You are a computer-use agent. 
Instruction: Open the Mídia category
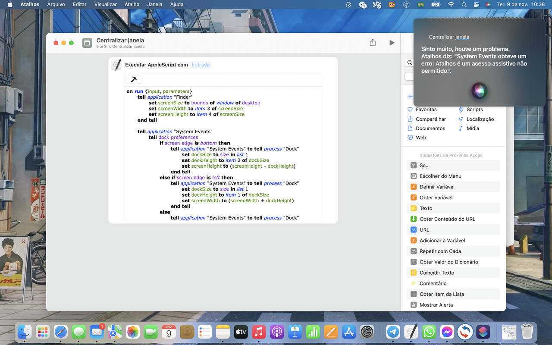[x=469, y=129]
